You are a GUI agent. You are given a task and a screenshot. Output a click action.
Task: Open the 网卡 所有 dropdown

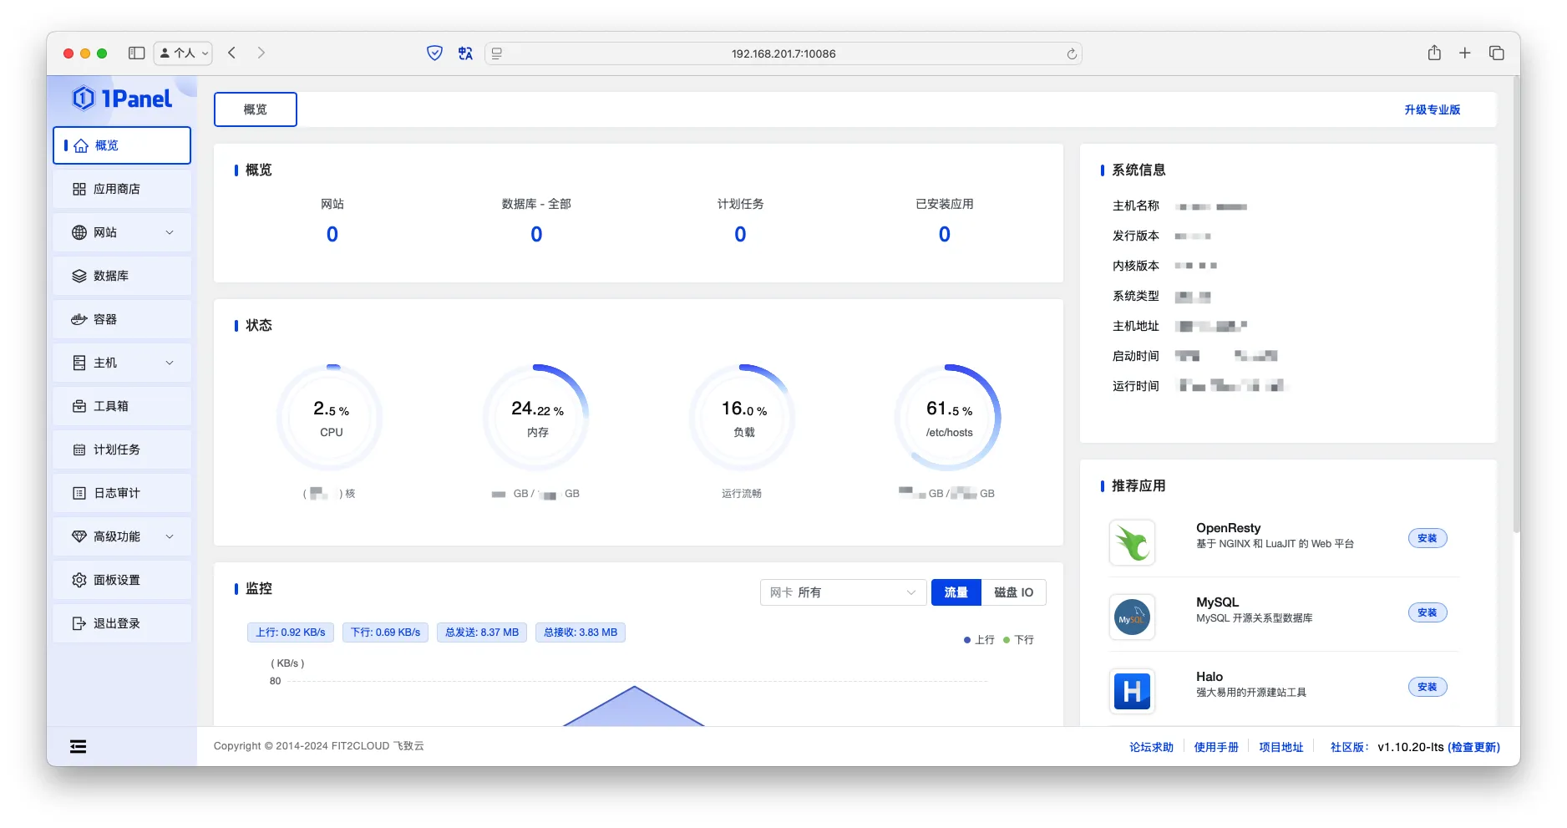842,592
